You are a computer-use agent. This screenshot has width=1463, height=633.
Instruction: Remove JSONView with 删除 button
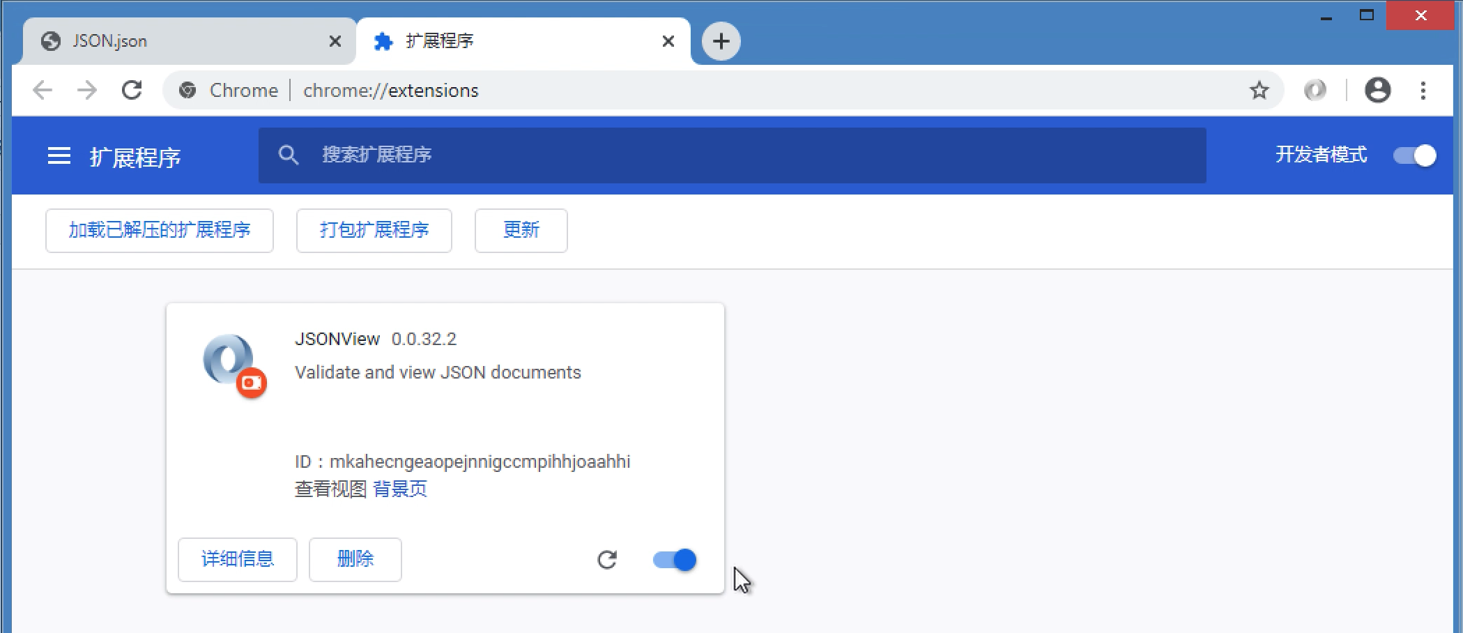click(x=355, y=559)
